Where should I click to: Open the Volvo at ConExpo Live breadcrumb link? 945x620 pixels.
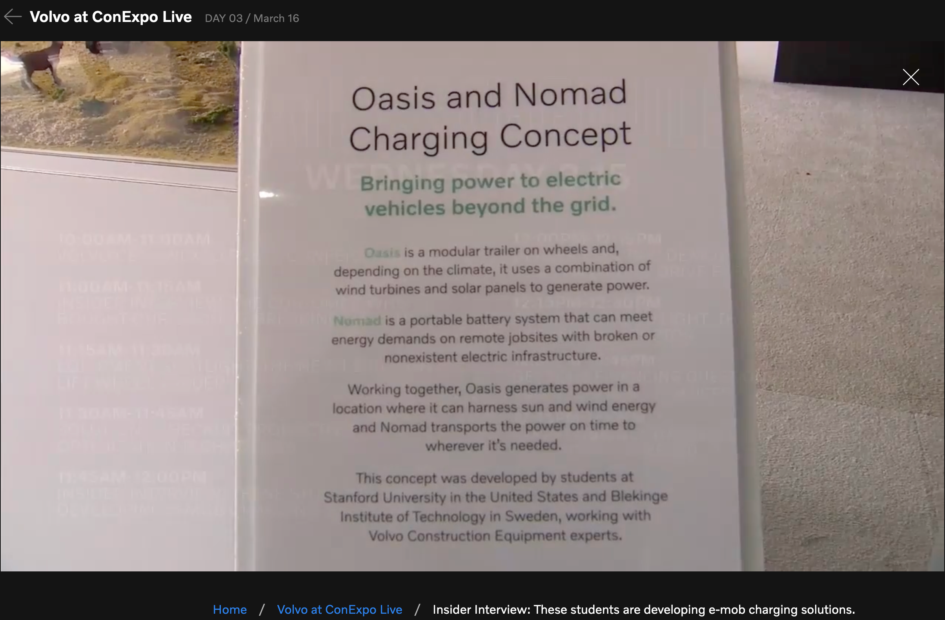pos(339,609)
